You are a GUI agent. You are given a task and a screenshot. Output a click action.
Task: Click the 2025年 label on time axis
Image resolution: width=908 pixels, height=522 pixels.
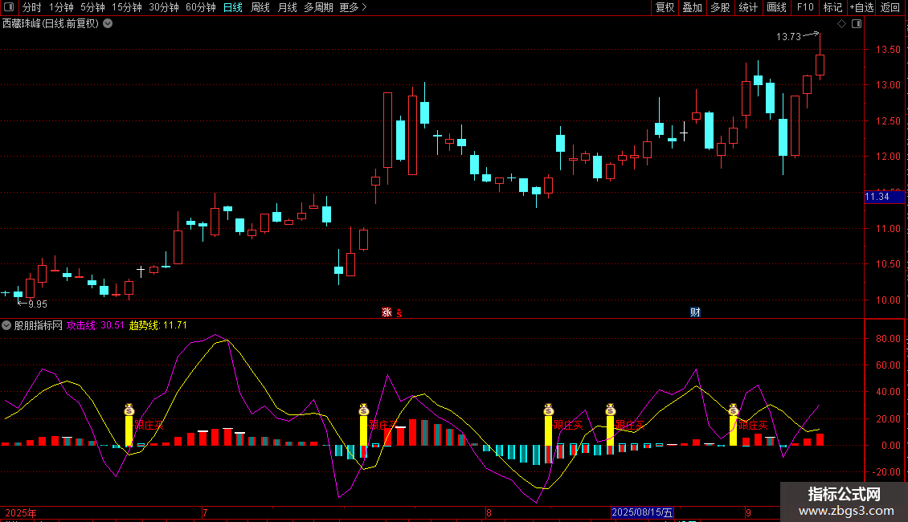point(21,512)
